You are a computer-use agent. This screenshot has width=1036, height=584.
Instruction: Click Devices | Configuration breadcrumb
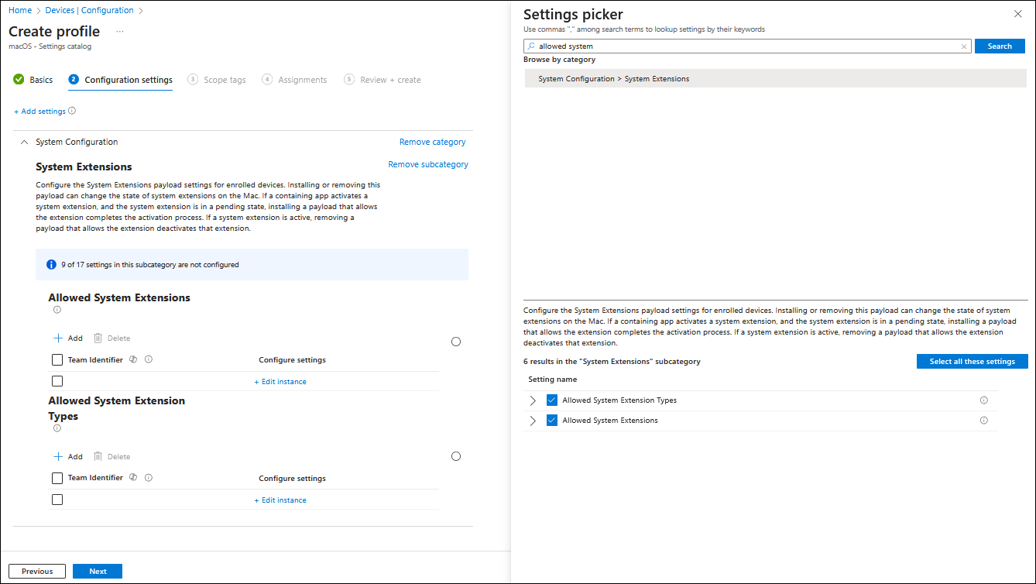tap(89, 10)
